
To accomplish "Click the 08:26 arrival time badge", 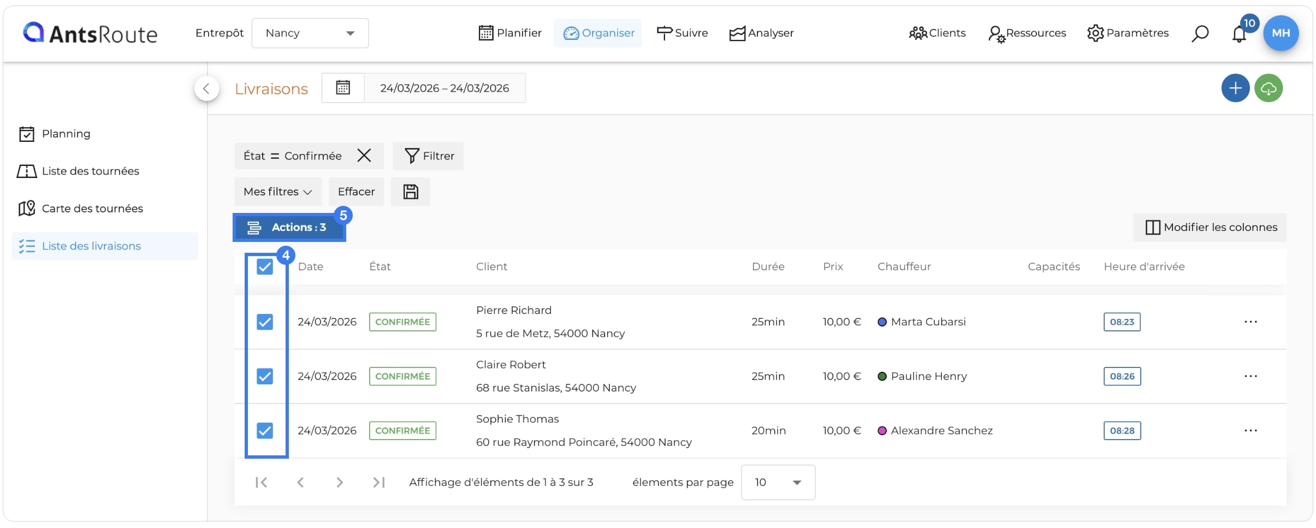I will [x=1122, y=376].
